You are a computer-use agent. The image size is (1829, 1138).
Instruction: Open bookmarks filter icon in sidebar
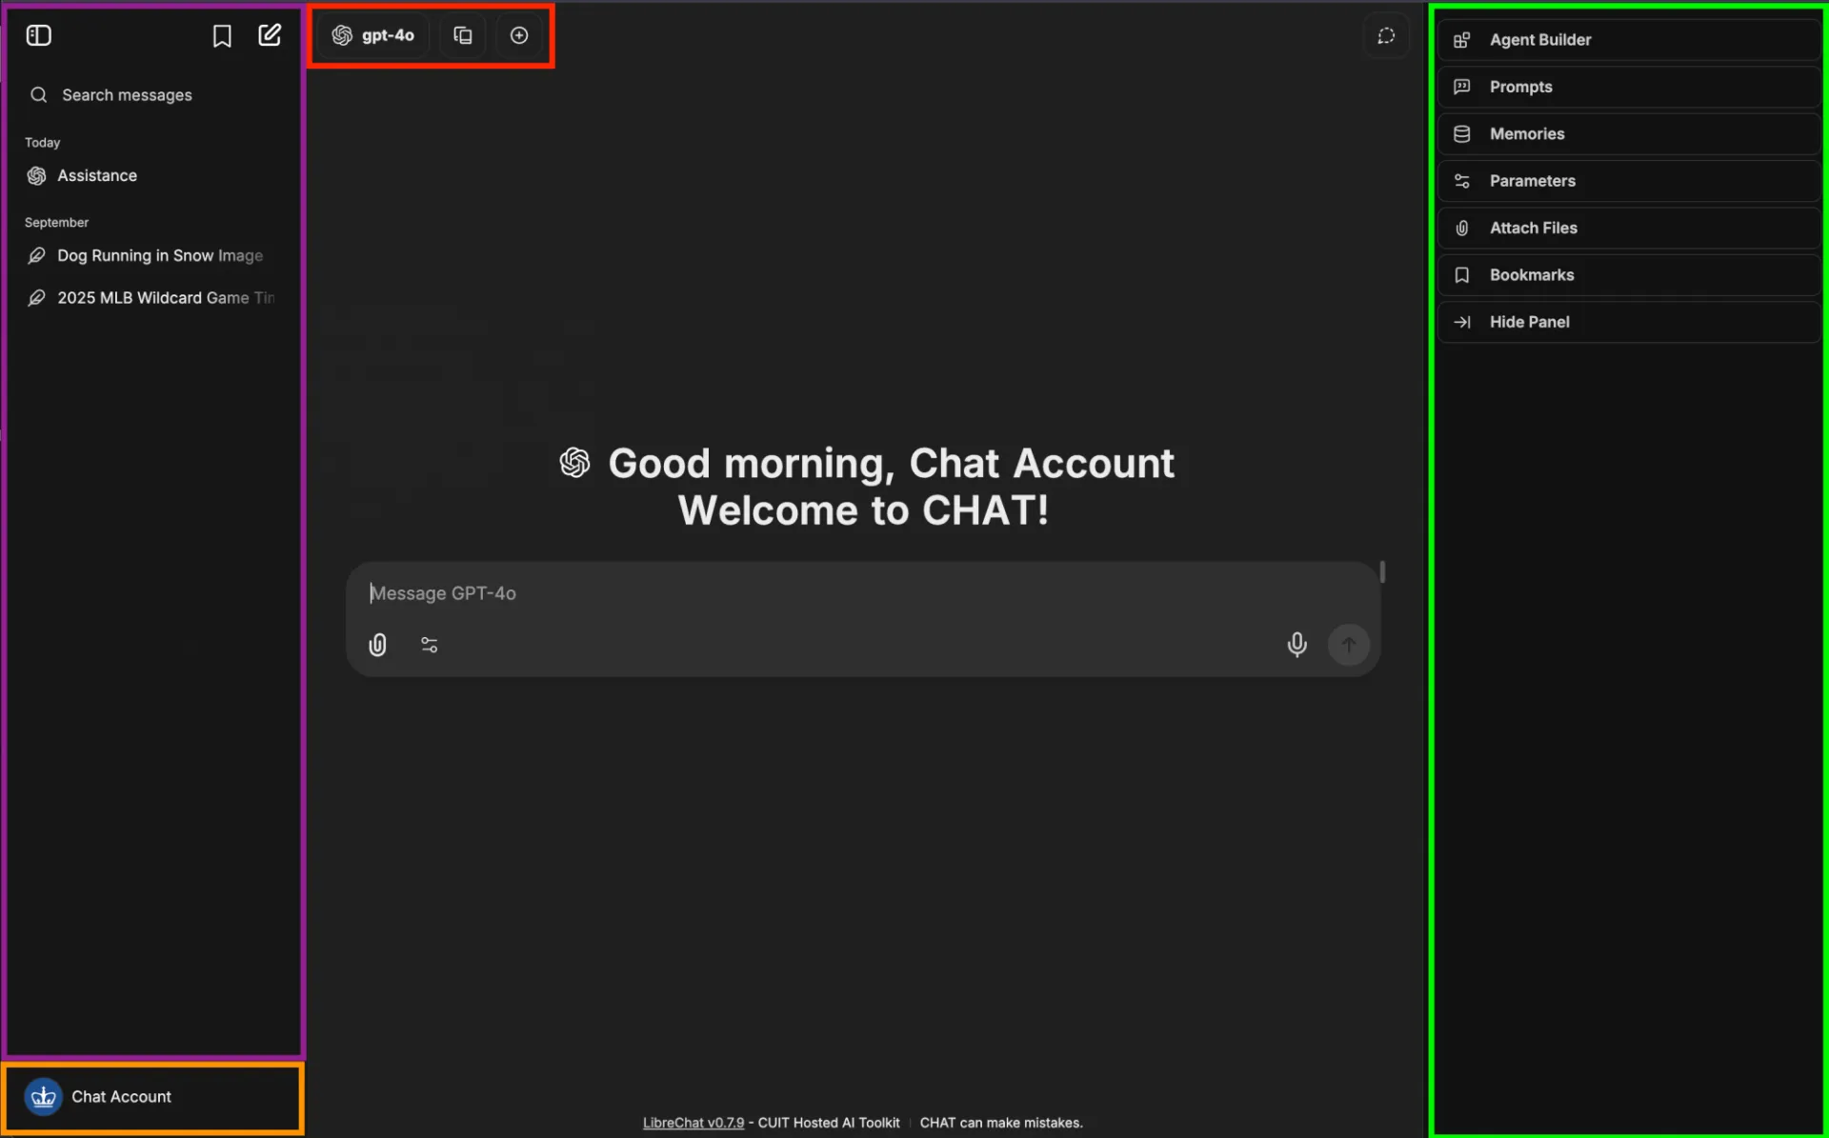(x=222, y=35)
